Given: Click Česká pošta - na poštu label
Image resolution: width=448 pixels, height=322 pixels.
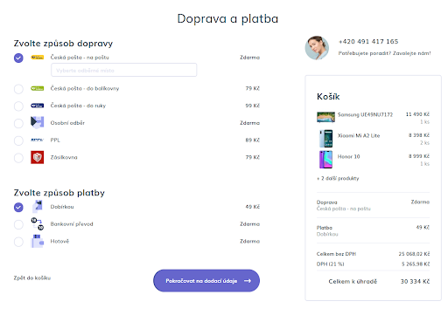Looking at the screenshot, I should coord(80,58).
